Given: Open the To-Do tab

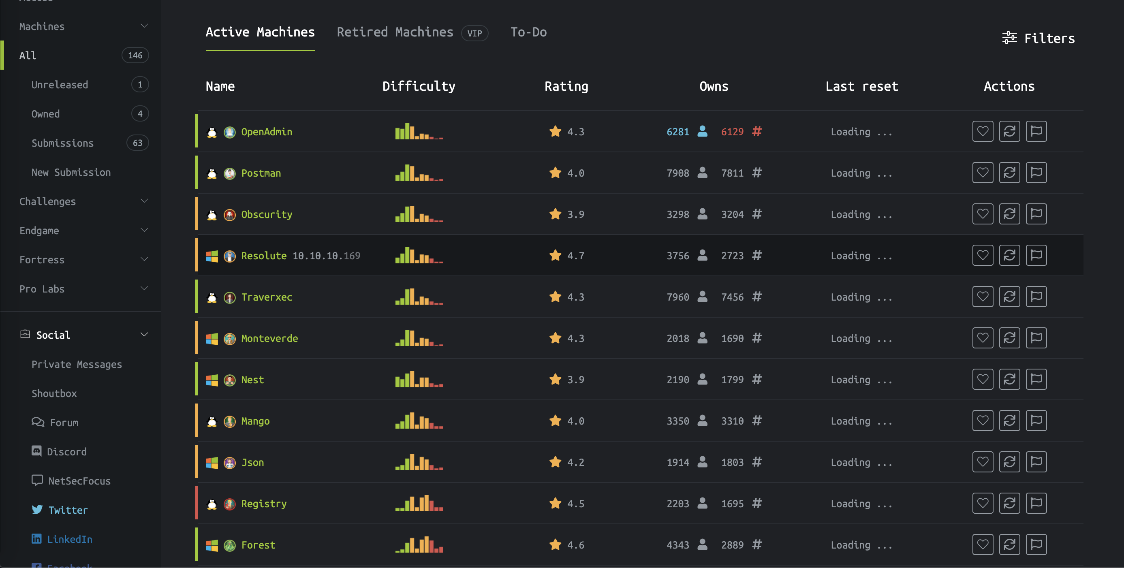Looking at the screenshot, I should [x=528, y=32].
